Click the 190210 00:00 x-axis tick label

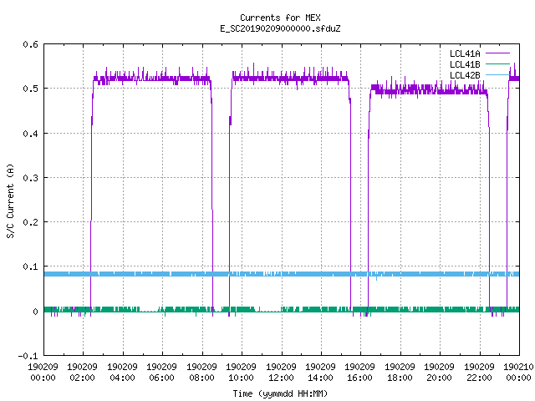[x=518, y=373]
